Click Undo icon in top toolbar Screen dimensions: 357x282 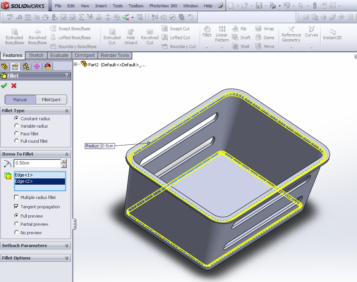click(287, 5)
